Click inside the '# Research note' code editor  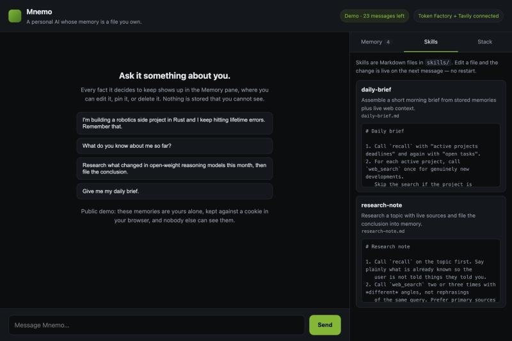point(431,271)
